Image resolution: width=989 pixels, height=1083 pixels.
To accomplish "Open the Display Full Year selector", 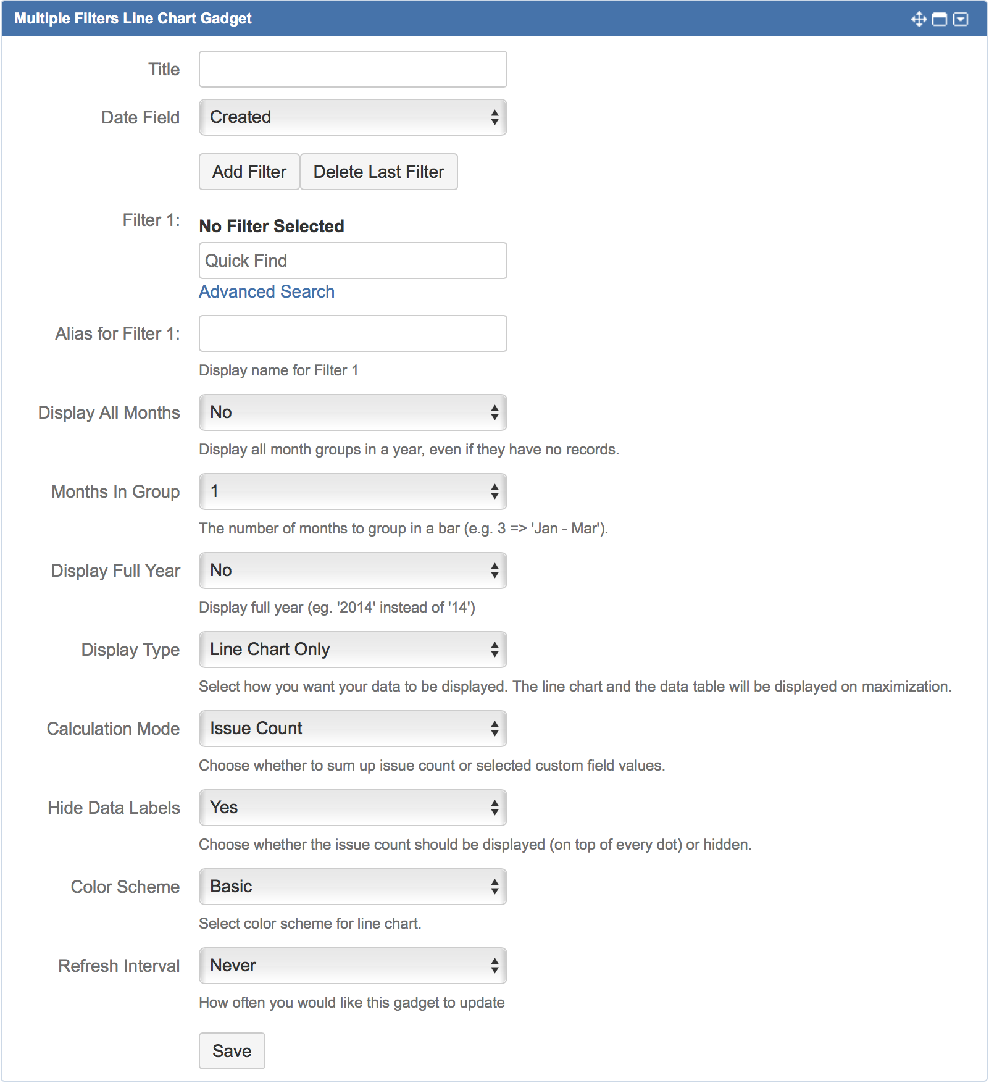I will pos(352,571).
